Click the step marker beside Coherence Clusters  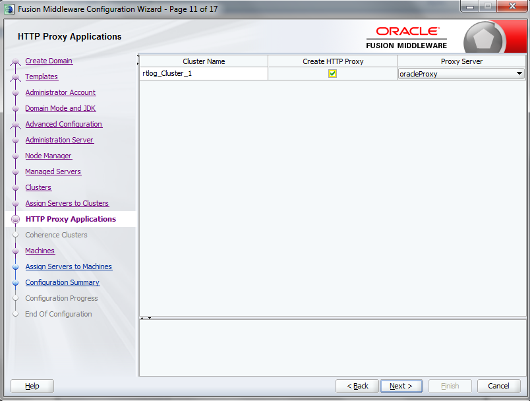tap(15, 235)
